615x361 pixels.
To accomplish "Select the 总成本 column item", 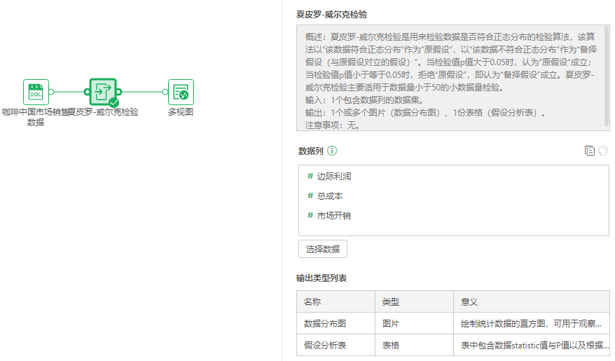I will [329, 196].
